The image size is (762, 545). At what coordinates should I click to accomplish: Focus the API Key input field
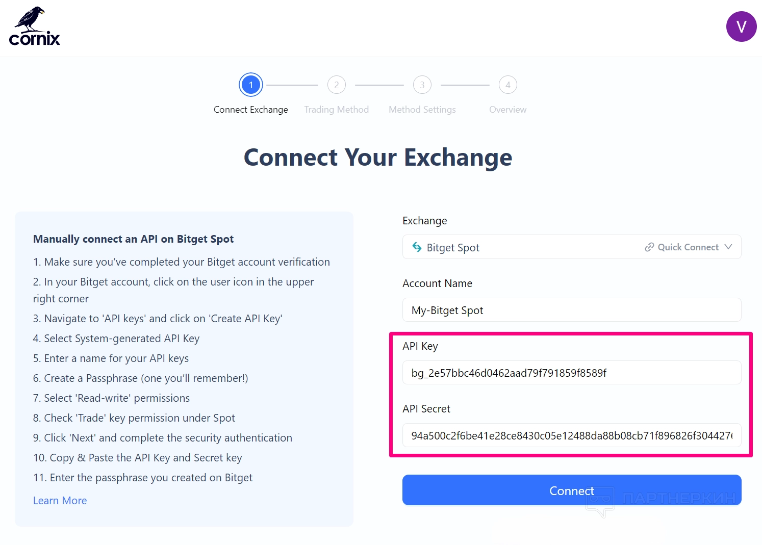click(x=571, y=373)
